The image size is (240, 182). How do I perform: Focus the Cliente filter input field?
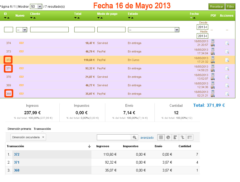[49, 29]
